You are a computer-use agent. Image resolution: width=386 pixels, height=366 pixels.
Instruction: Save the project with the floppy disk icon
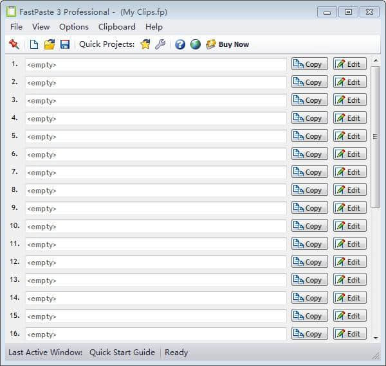tap(65, 44)
